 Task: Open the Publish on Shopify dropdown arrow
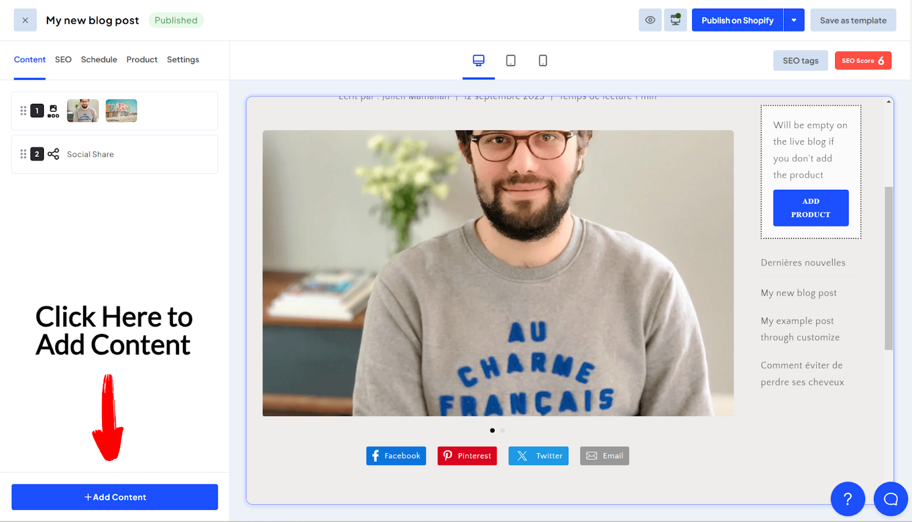tap(794, 20)
